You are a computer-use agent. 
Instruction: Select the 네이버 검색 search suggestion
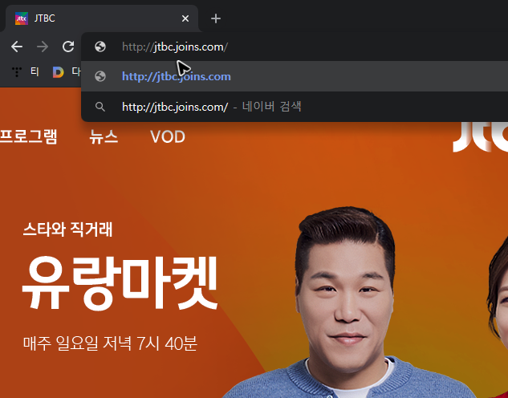295,107
